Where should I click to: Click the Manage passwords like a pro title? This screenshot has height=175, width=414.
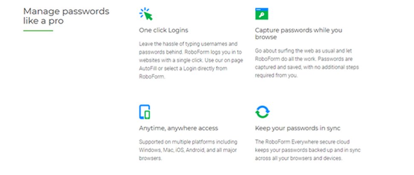click(x=66, y=16)
